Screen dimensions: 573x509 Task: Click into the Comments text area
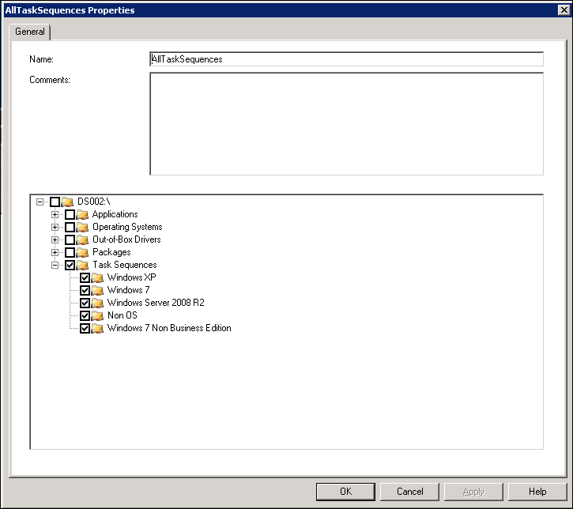point(346,123)
